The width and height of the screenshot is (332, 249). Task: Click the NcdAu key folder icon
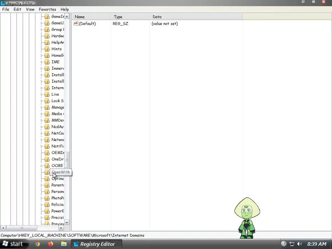pos(47,127)
